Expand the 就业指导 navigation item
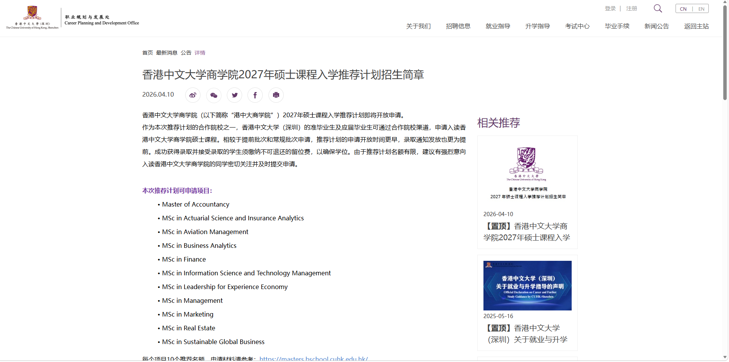This screenshot has width=729, height=362. 498,26
